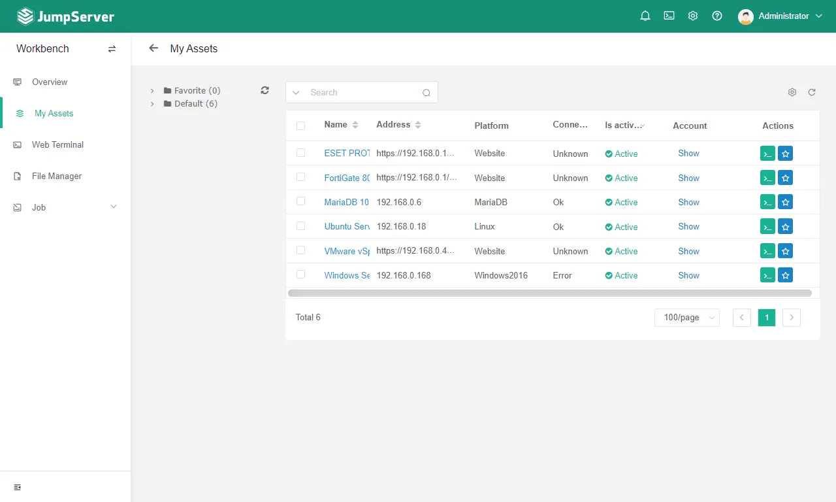
Task: Open Web Terminal from the sidebar
Action: (65, 144)
